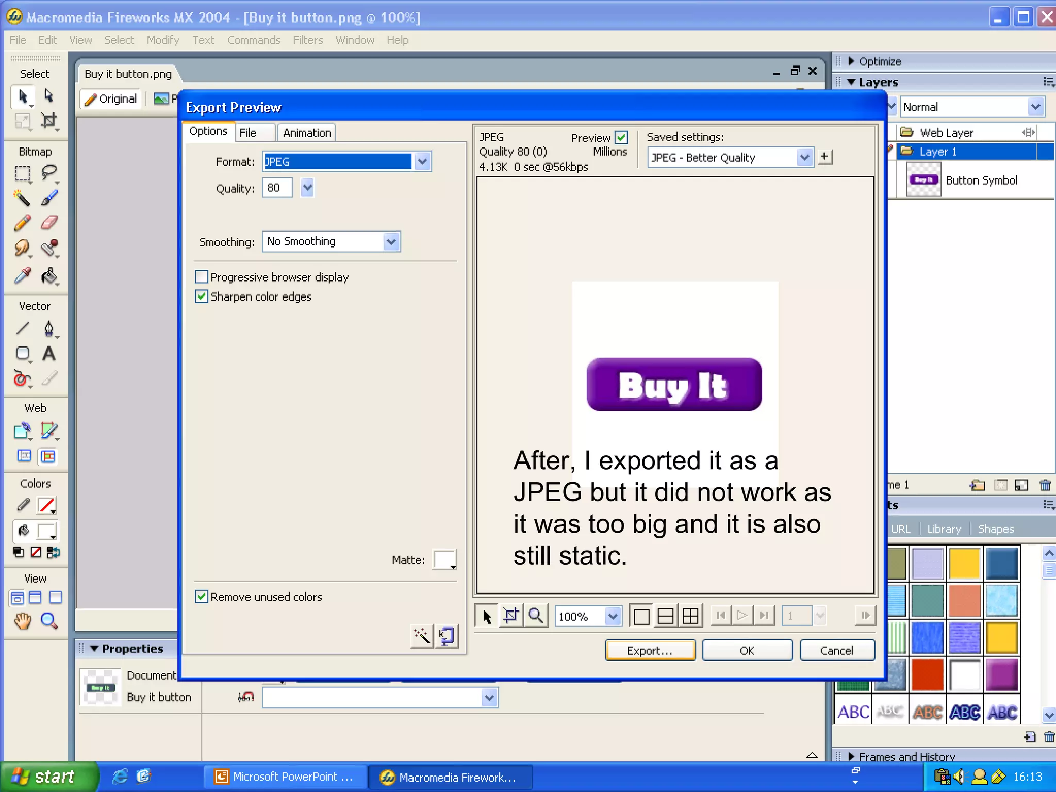Click the OK button in the dialog
Screen dimensions: 1056x792
click(x=747, y=651)
